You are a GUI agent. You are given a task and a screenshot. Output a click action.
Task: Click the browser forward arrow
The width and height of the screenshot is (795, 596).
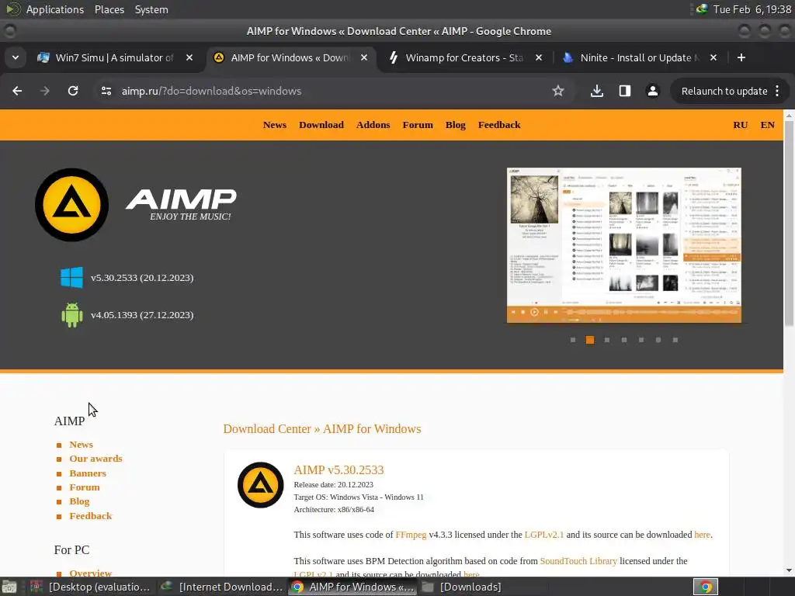point(45,91)
